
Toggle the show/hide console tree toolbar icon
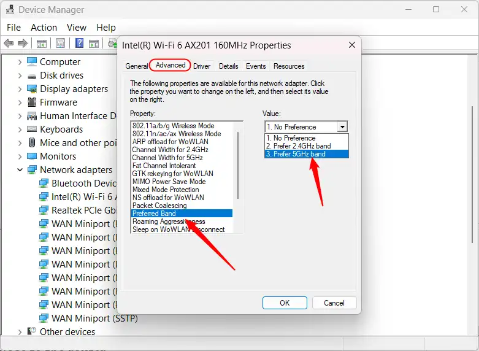coord(42,44)
